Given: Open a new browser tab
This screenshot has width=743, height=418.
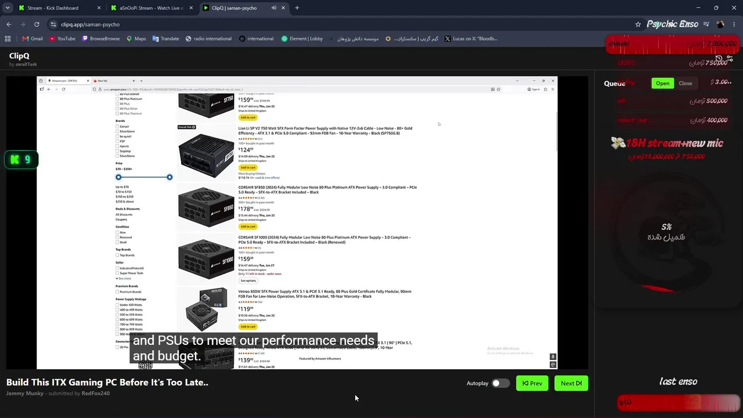Looking at the screenshot, I should click(297, 8).
